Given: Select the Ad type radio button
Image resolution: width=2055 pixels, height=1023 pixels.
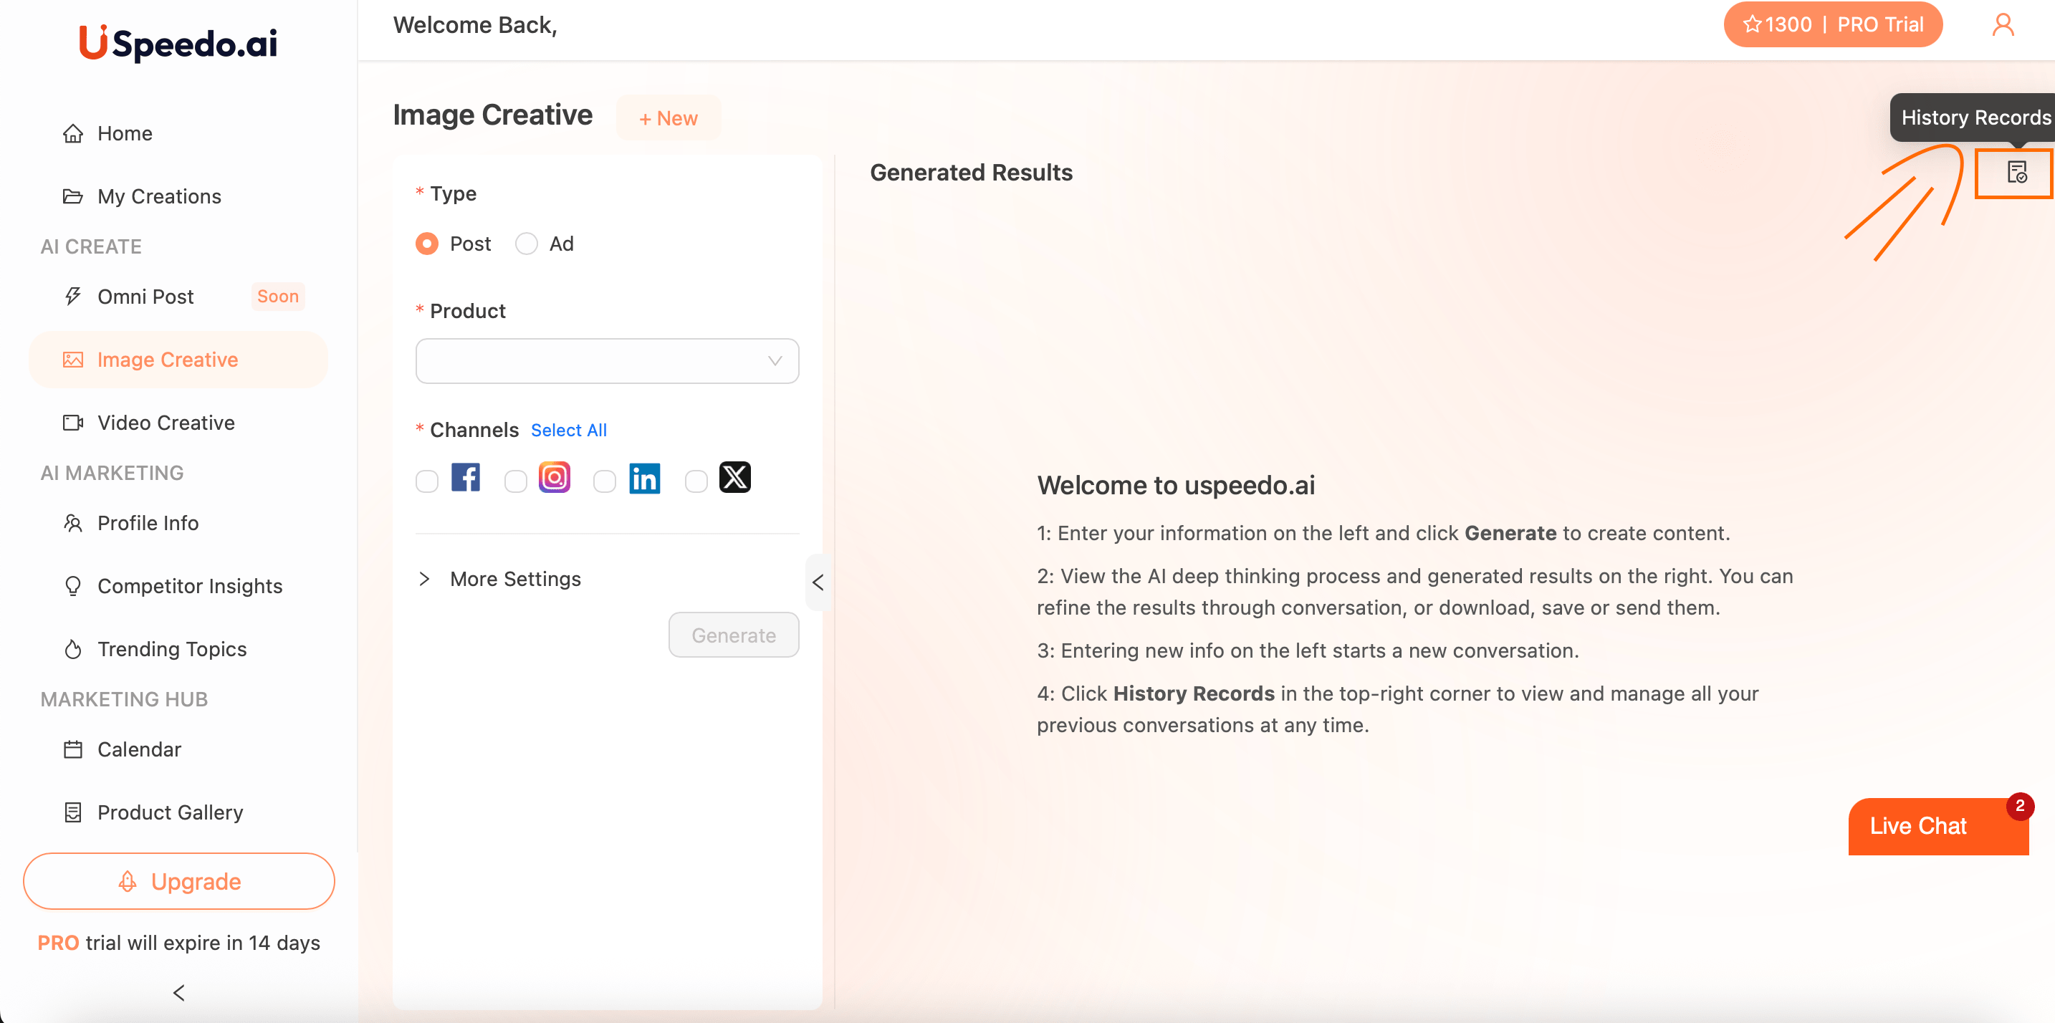Looking at the screenshot, I should (x=527, y=243).
